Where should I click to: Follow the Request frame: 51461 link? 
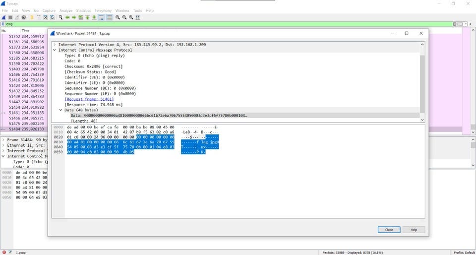tap(89, 99)
